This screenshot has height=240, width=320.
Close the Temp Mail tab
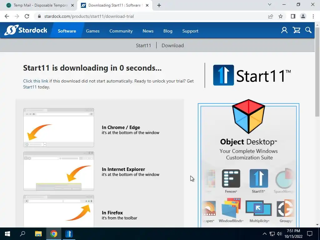pos(72,6)
